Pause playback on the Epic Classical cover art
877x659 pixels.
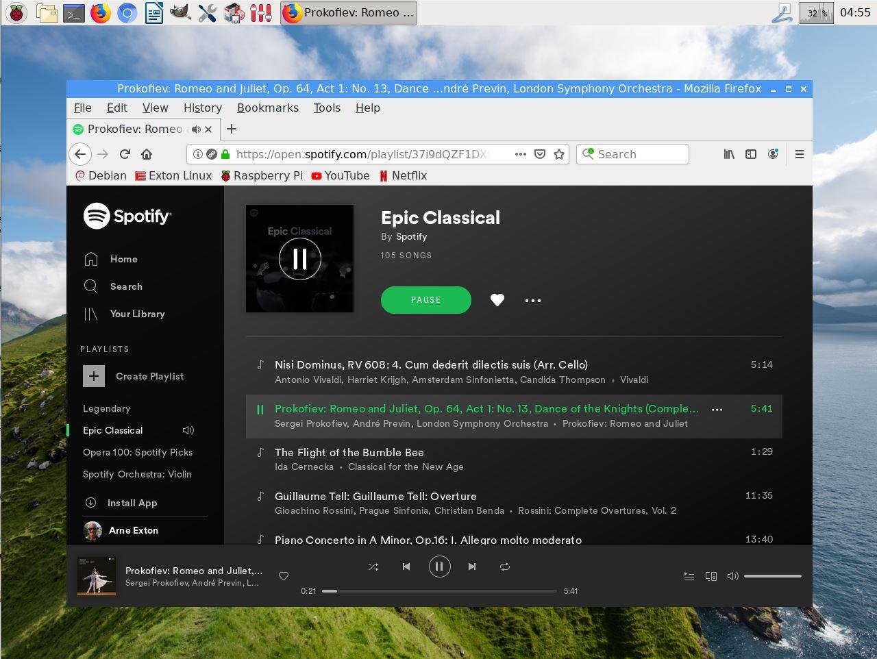(x=300, y=259)
